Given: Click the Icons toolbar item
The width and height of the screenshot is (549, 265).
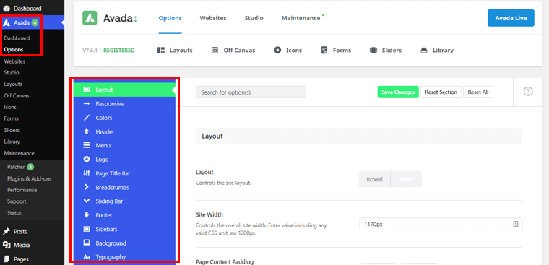Looking at the screenshot, I should pyautogui.click(x=288, y=50).
